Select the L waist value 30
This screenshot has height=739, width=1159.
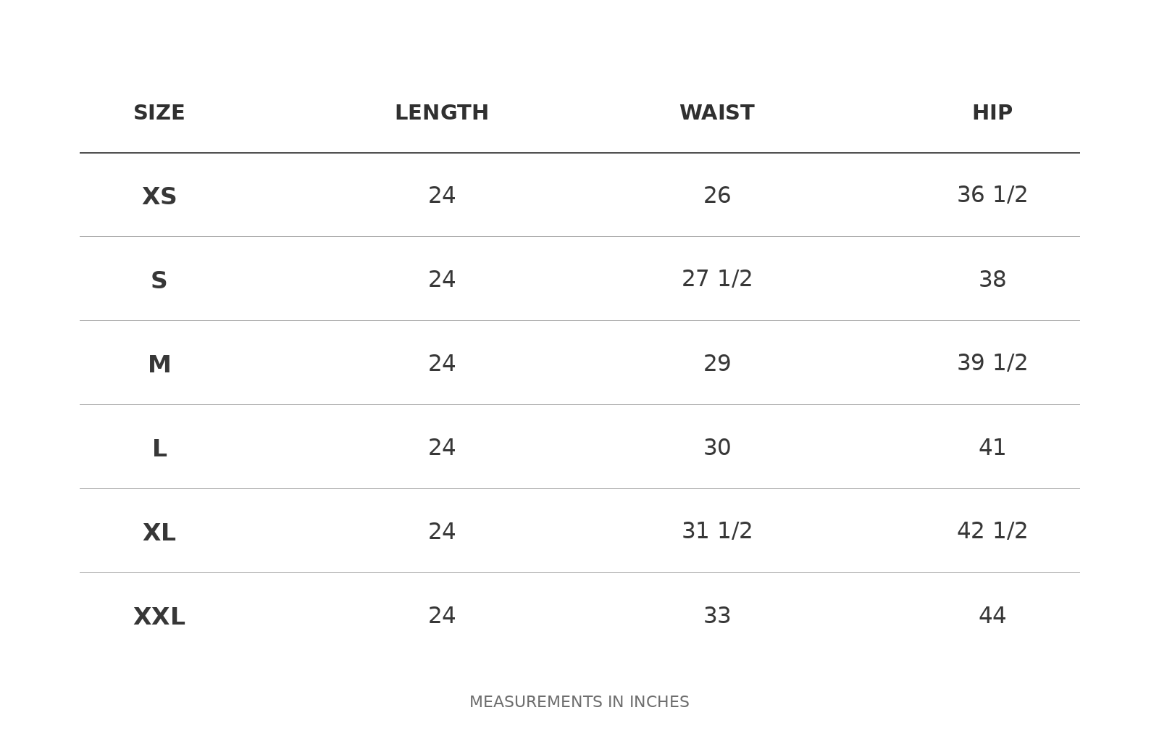pyautogui.click(x=717, y=448)
